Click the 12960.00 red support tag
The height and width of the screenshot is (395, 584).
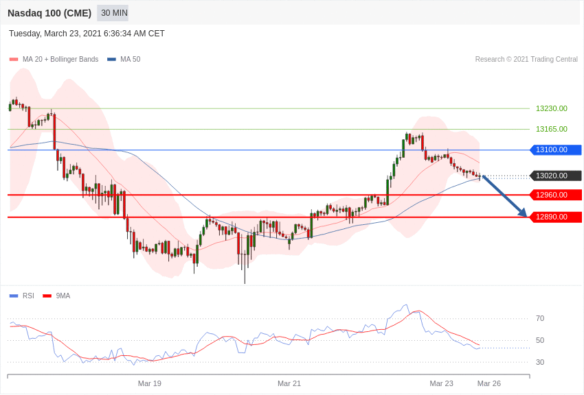coord(556,195)
